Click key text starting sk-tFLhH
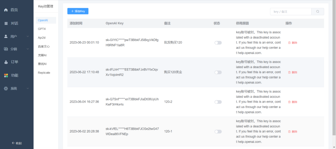336x149 pixels. 132,72
